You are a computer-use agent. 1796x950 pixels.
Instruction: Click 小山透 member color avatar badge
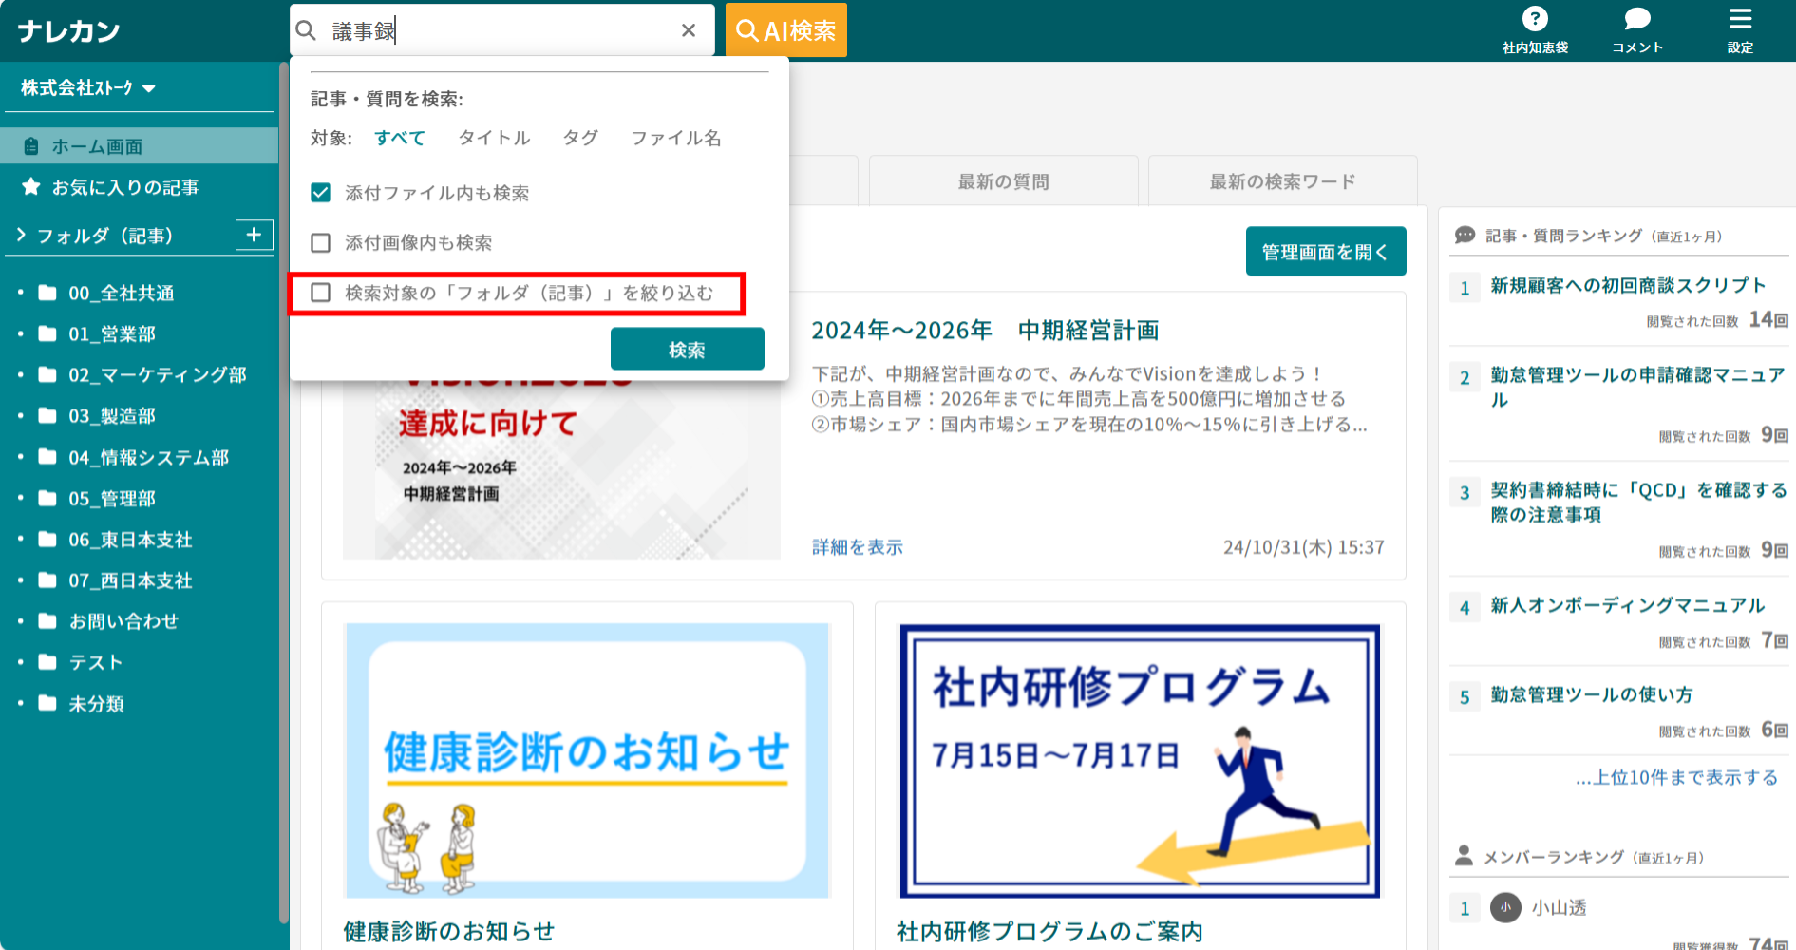click(1505, 908)
